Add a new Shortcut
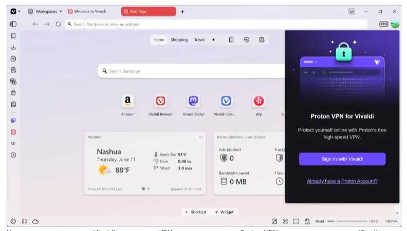 pos(196,212)
